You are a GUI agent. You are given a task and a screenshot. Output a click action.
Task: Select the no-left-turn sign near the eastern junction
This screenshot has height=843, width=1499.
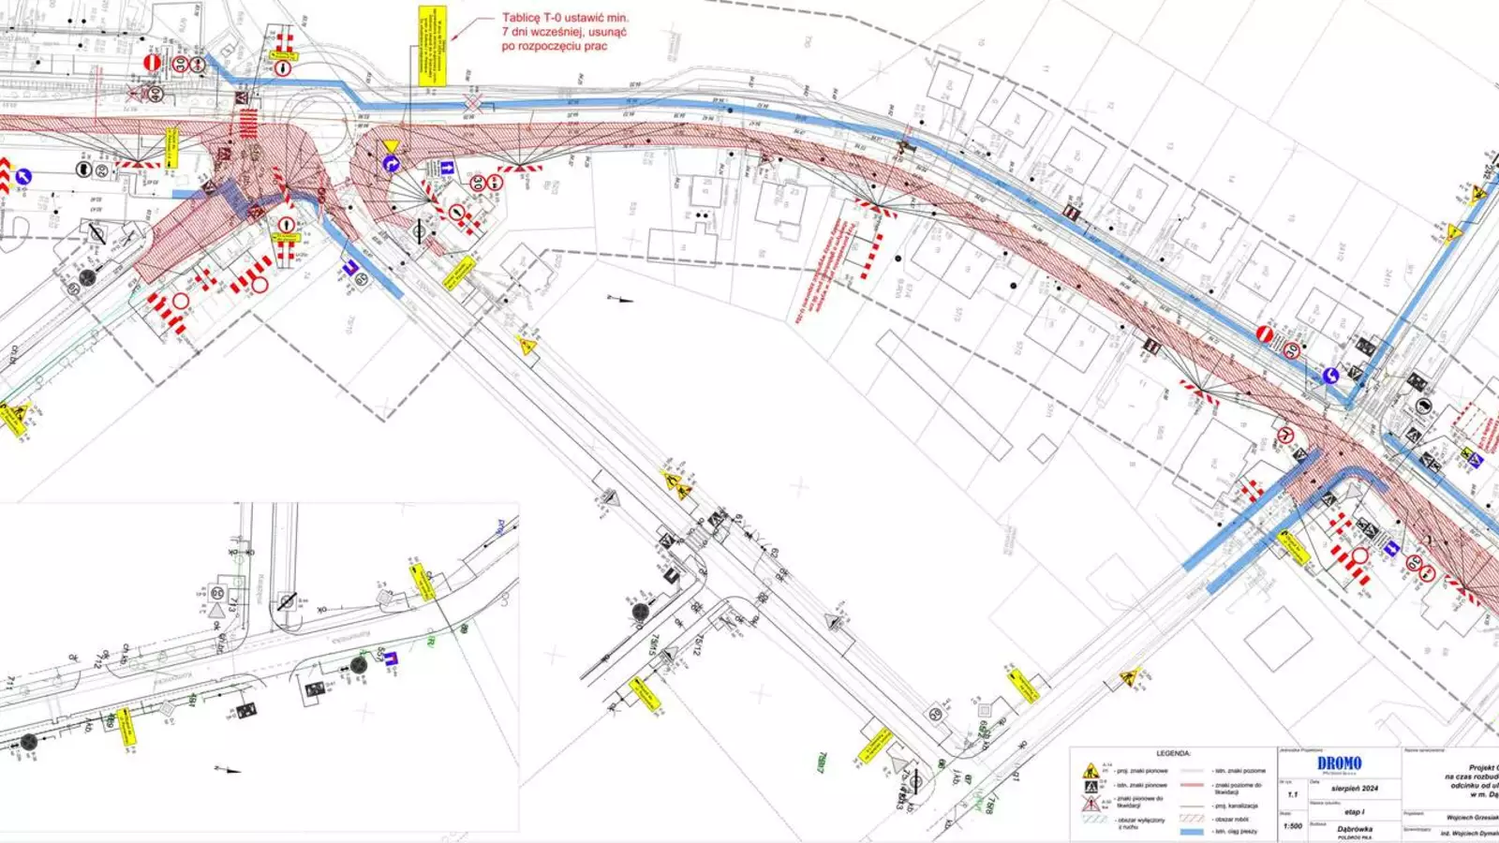(x=1286, y=436)
